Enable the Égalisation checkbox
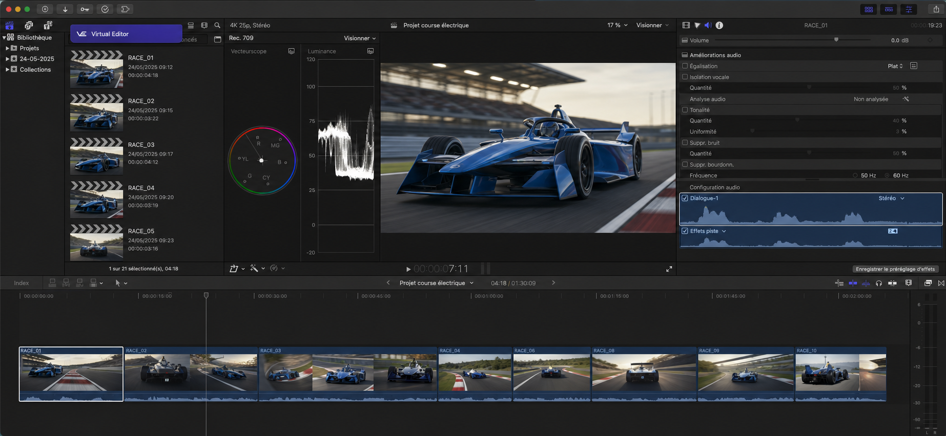Screen dimensions: 946x436 [685, 66]
